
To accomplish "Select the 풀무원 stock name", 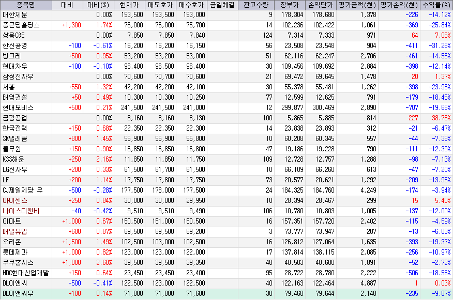I will tap(11, 149).
